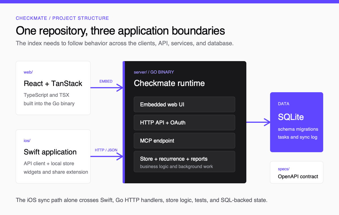The image size is (339, 215).
Task: Click the 'OpenAPI contract' text
Action: tap(298, 177)
